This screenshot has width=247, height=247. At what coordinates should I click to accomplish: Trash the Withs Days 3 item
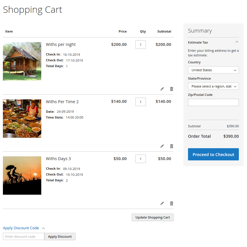tap(171, 203)
